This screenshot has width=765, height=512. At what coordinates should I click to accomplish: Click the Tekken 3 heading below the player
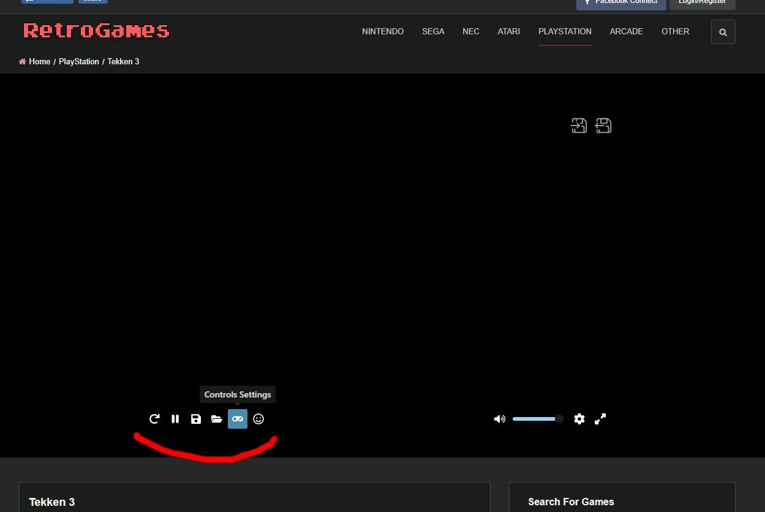click(52, 502)
